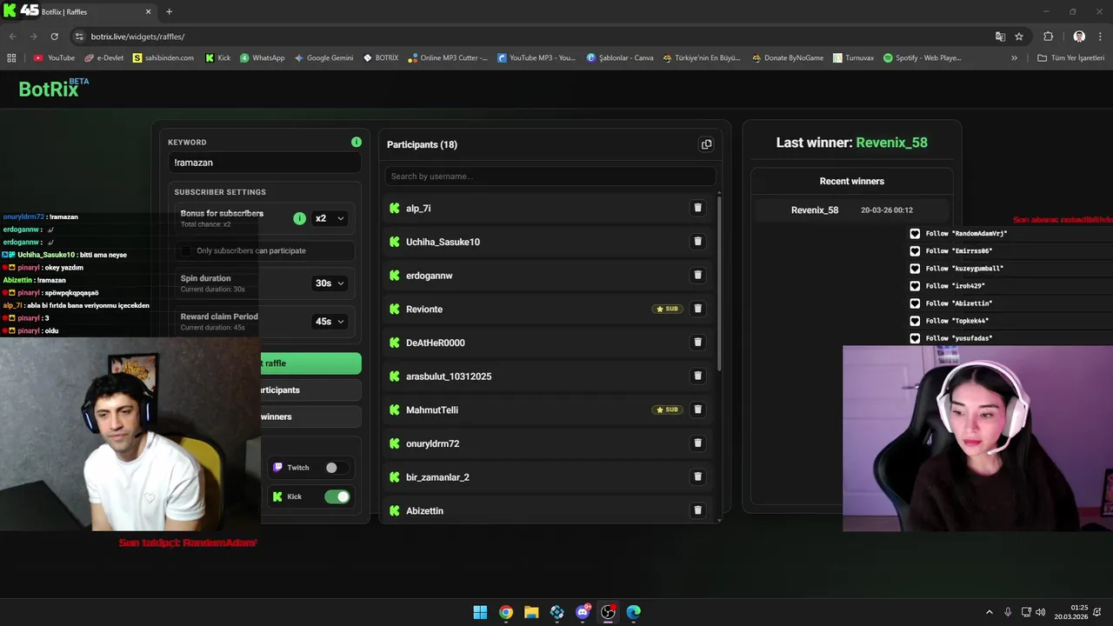Delete onuryldrm72 from the list

point(697,443)
